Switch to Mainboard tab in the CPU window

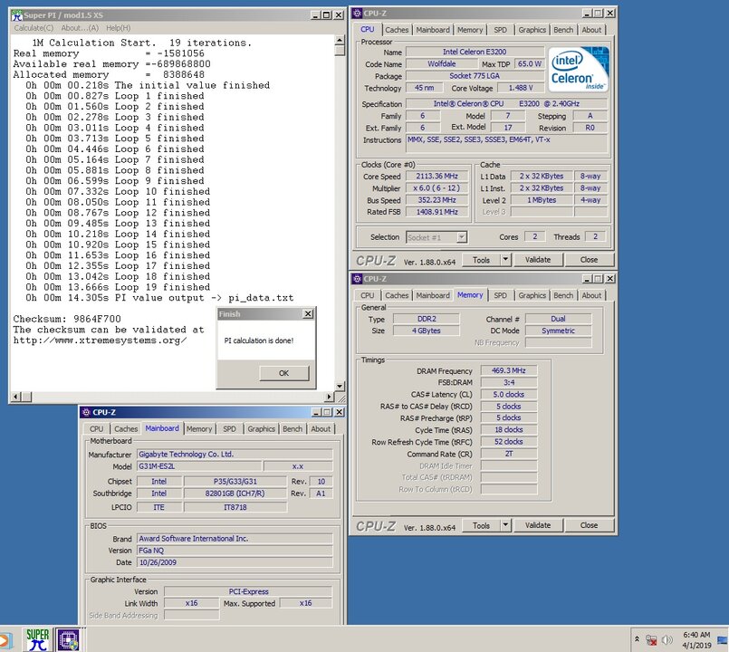coord(433,30)
